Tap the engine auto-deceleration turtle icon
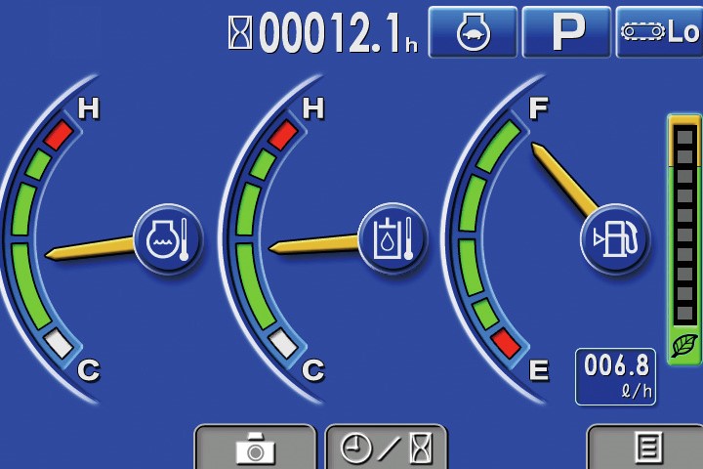 point(473,32)
